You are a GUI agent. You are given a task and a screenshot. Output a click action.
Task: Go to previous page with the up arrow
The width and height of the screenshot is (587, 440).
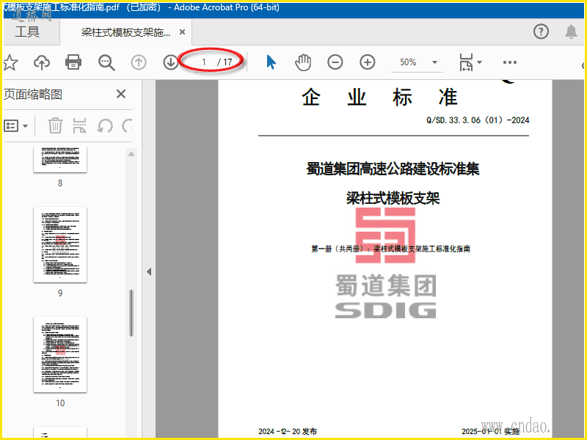[139, 62]
